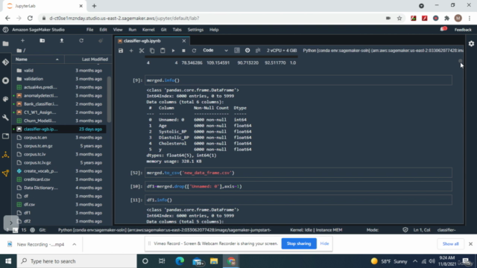
Task: Copy selected cells in notebook toolbar
Action: pyautogui.click(x=152, y=51)
